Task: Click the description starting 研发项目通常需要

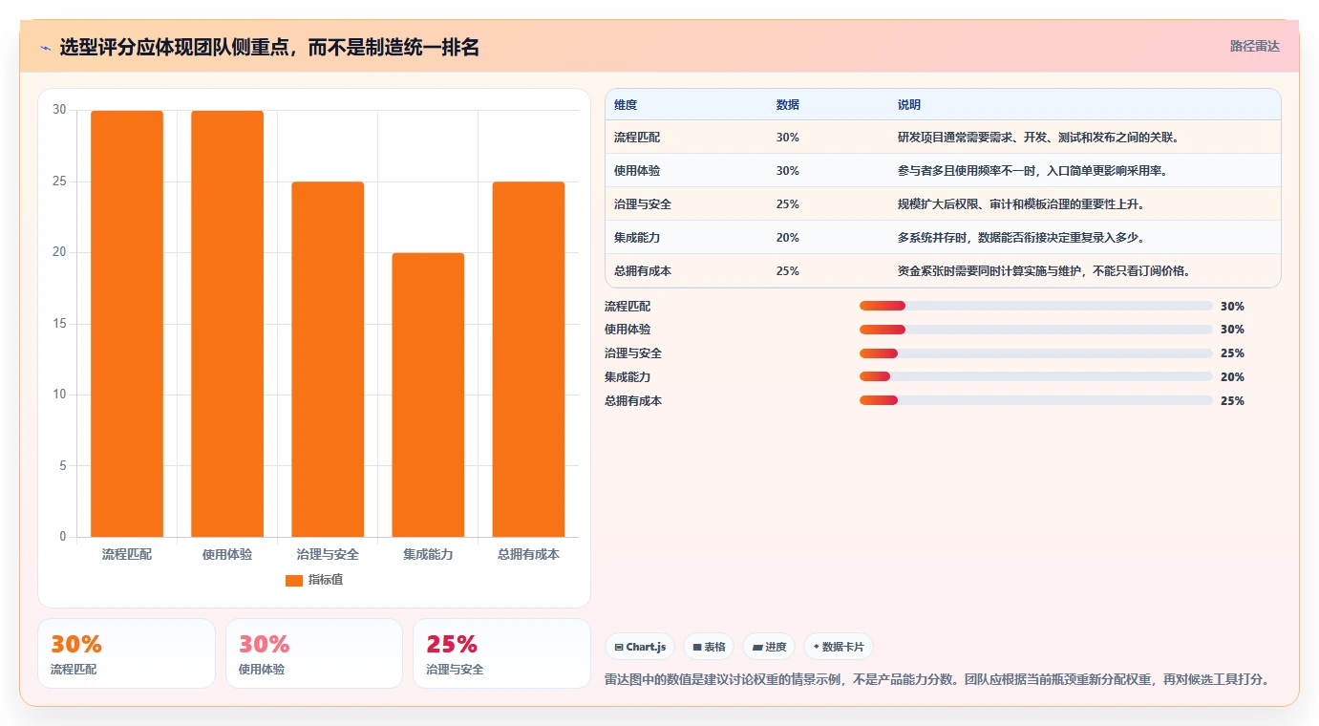Action: [1039, 138]
